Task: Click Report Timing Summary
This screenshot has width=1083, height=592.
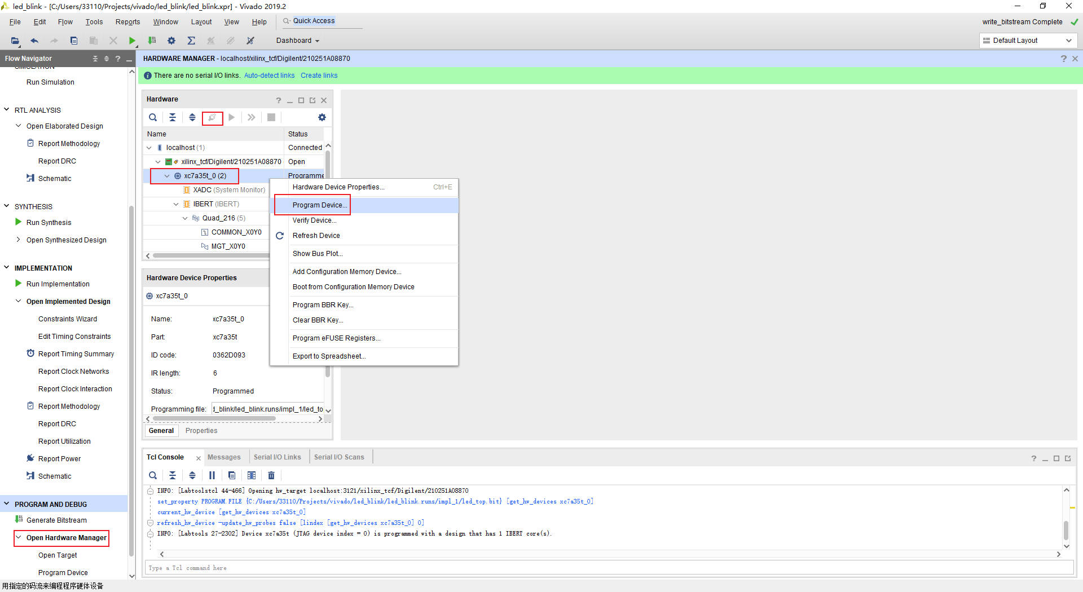Action: coord(76,354)
